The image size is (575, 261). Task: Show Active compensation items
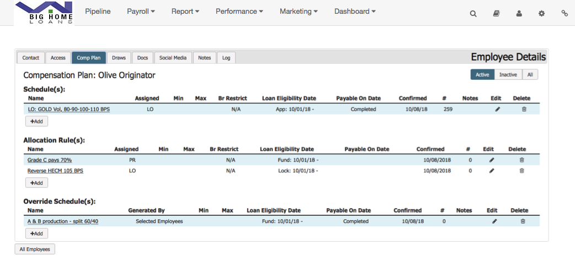coord(482,75)
